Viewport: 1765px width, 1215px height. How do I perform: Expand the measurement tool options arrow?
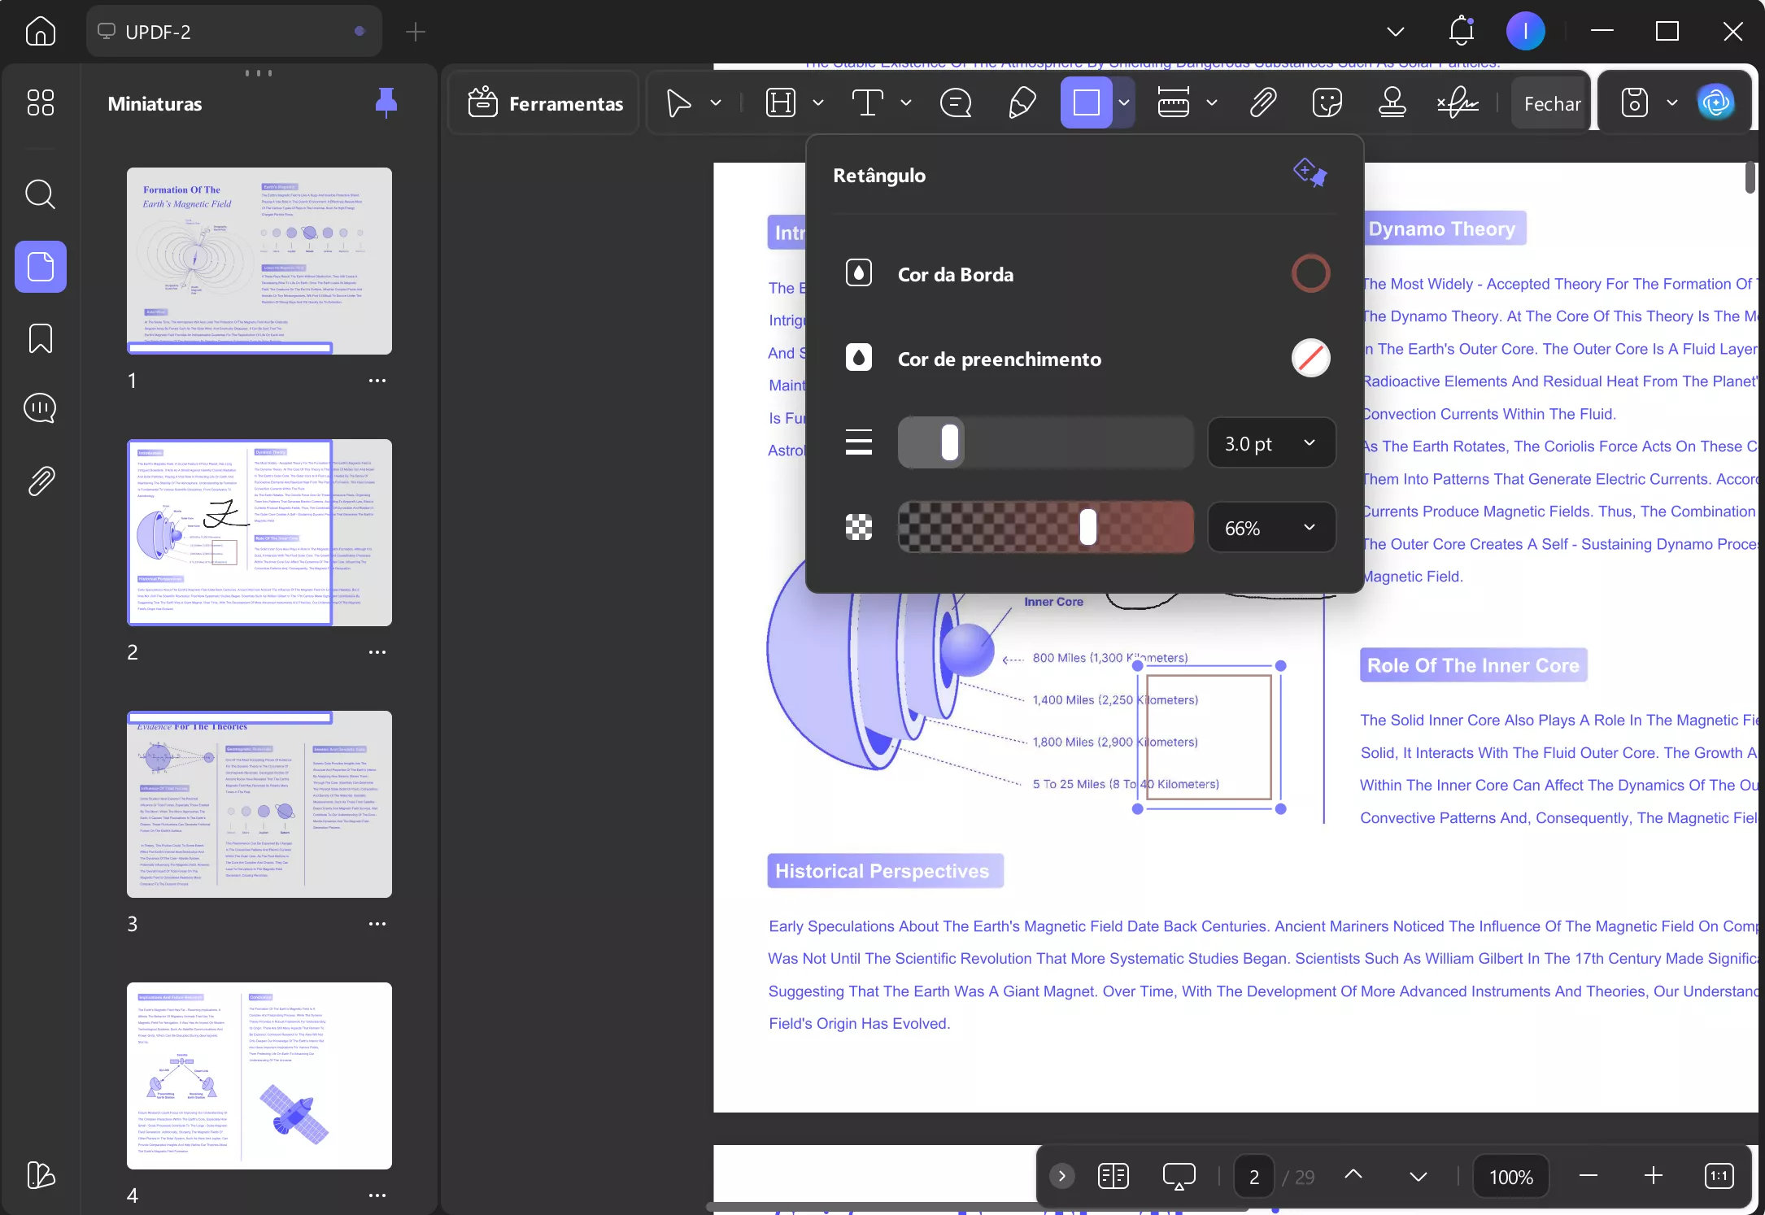pos(1212,103)
